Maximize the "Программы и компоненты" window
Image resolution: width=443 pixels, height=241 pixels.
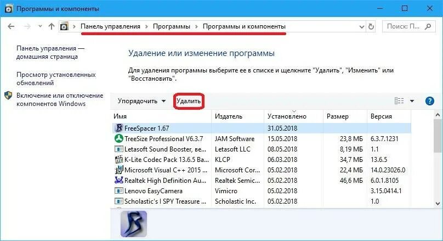(x=405, y=8)
